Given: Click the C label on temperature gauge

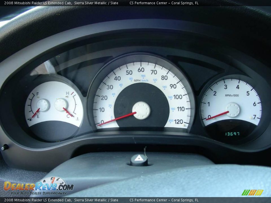Looking at the screenshot, I should pyautogui.click(x=68, y=116).
